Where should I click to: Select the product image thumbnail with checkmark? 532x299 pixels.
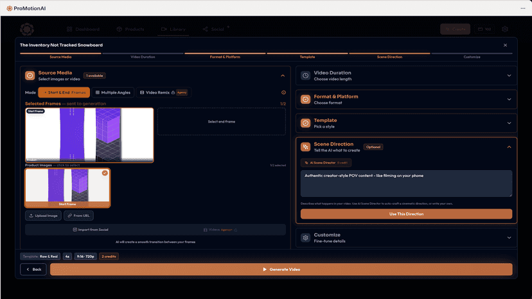click(67, 188)
